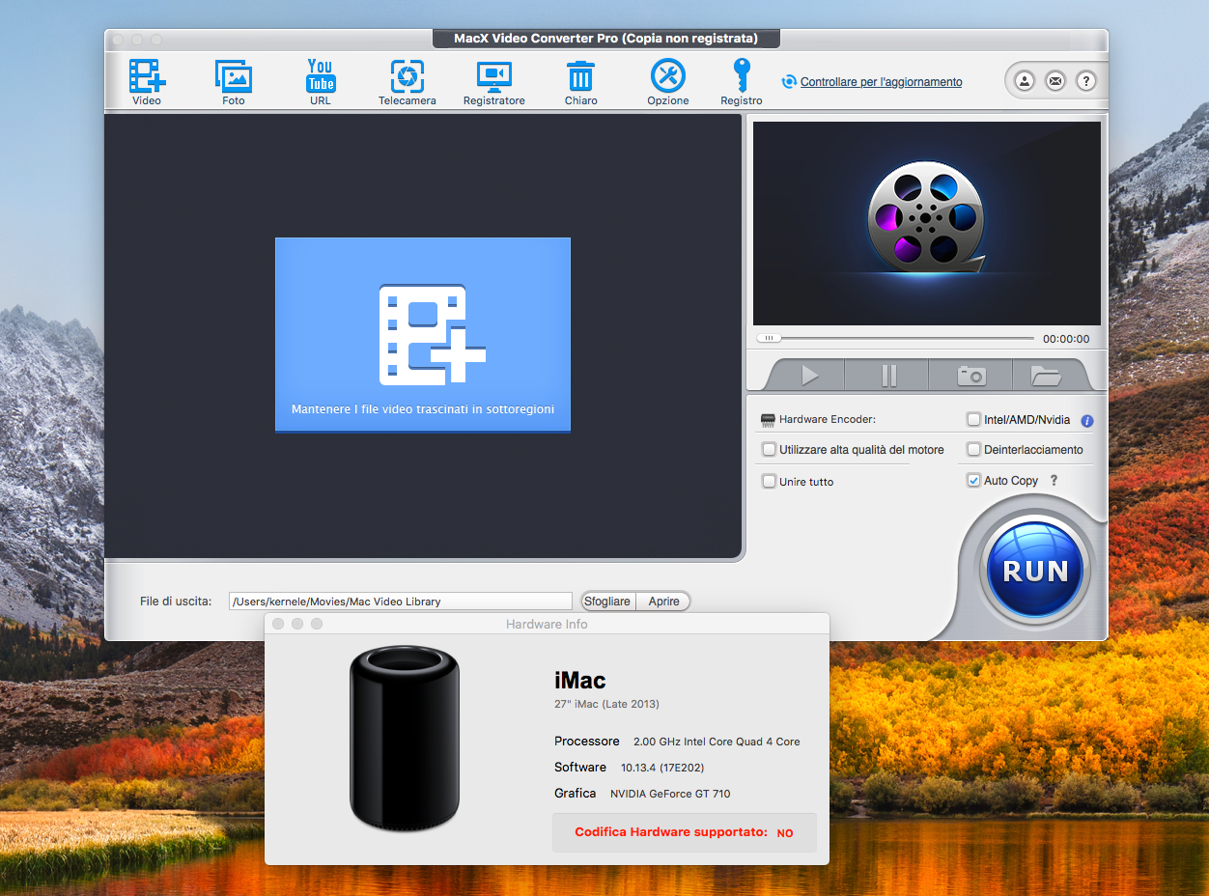The width and height of the screenshot is (1209, 896).
Task: Start playback with the play button
Action: (x=809, y=376)
